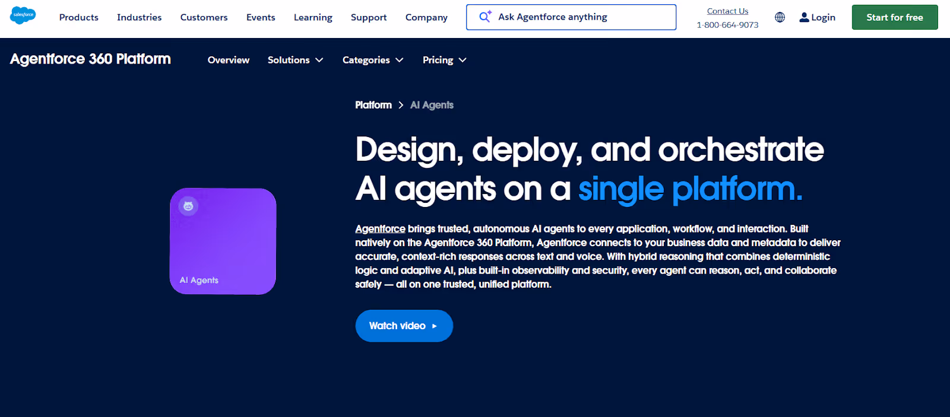Open the Company menu
The image size is (950, 417).
[426, 17]
